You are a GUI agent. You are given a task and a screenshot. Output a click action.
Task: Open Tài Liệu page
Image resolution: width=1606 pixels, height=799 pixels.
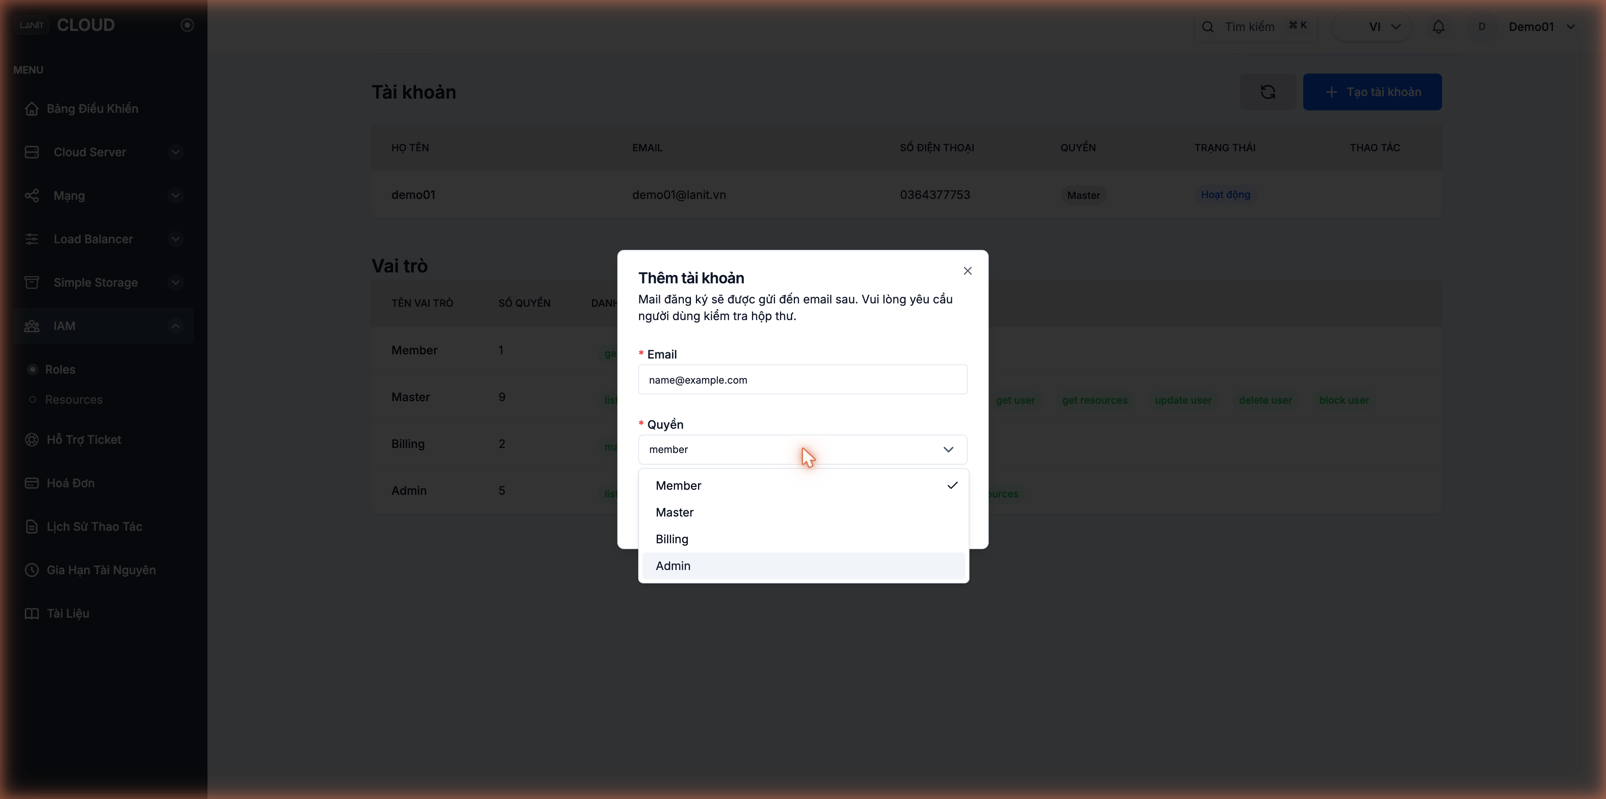[68, 613]
